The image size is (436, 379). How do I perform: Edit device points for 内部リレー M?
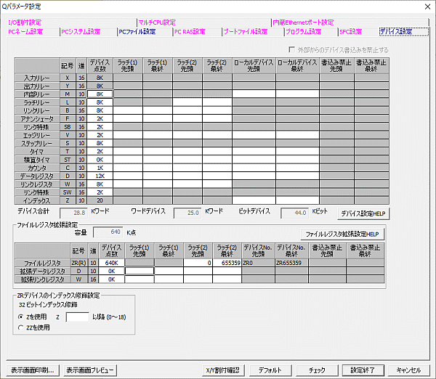pyautogui.click(x=100, y=94)
